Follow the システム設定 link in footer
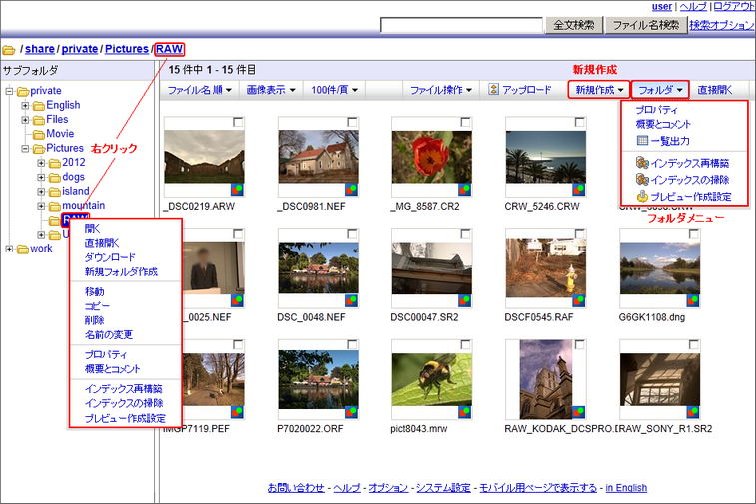The width and height of the screenshot is (756, 504). [x=442, y=488]
